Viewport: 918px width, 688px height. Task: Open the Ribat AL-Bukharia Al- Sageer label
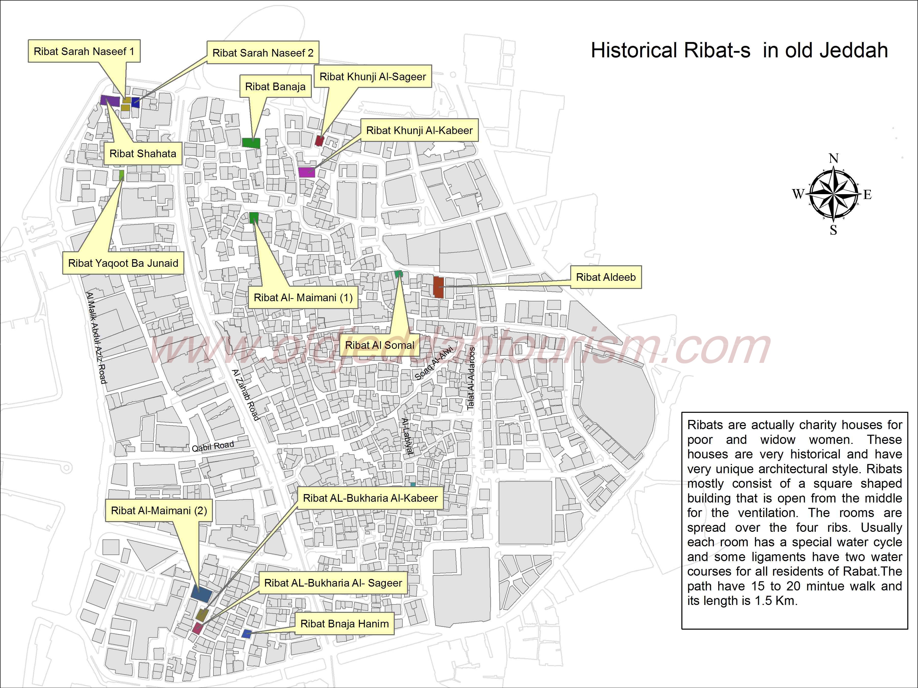tap(333, 583)
